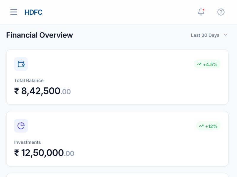Click the ₹ 8,42,500.00 balance amount
Viewport: 237px width, 177px height.
click(42, 91)
